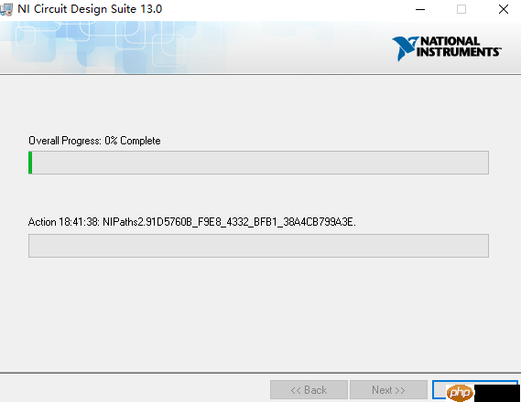Click the middle of the overall progress bar
This screenshot has width=521, height=402.
(258, 163)
